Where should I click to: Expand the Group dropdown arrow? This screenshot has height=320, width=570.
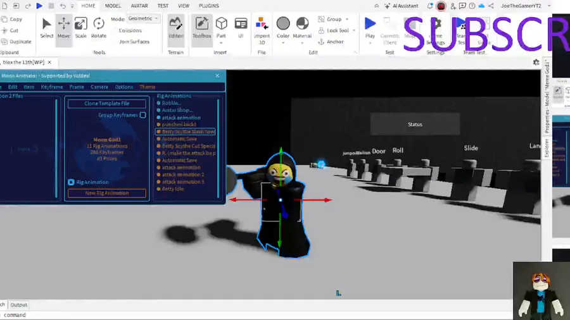(347, 19)
